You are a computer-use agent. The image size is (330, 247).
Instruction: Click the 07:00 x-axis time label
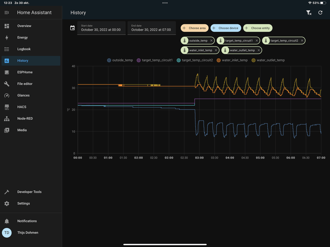click(x=321, y=158)
